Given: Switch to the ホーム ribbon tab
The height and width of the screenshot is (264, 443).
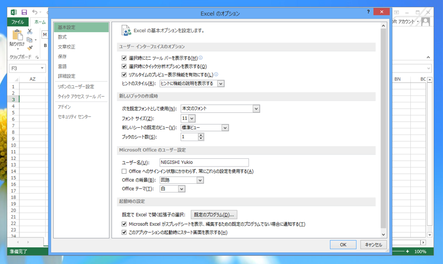Looking at the screenshot, I should (x=40, y=22).
